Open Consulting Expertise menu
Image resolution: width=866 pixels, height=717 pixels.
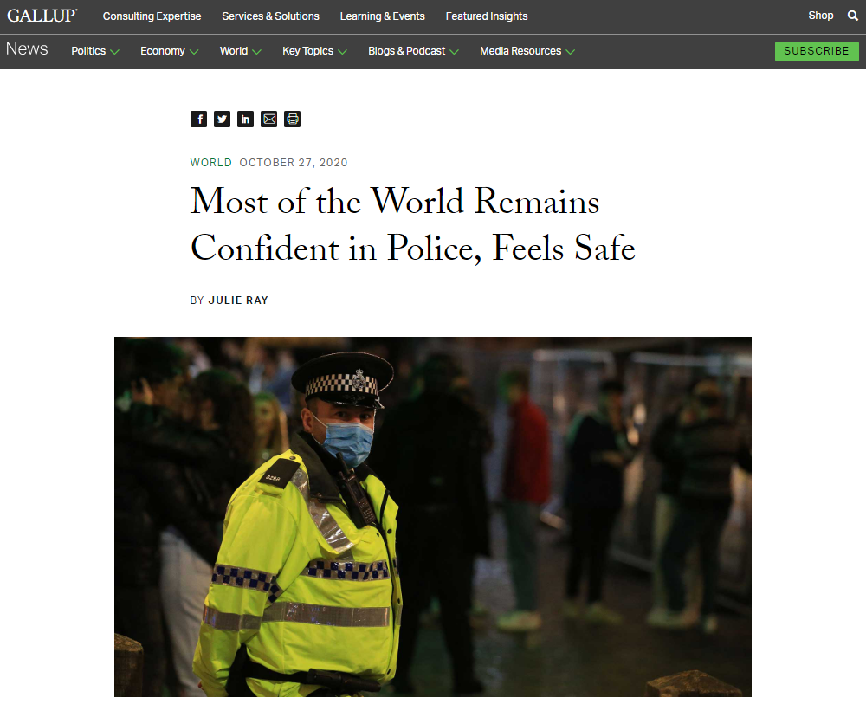click(x=152, y=16)
